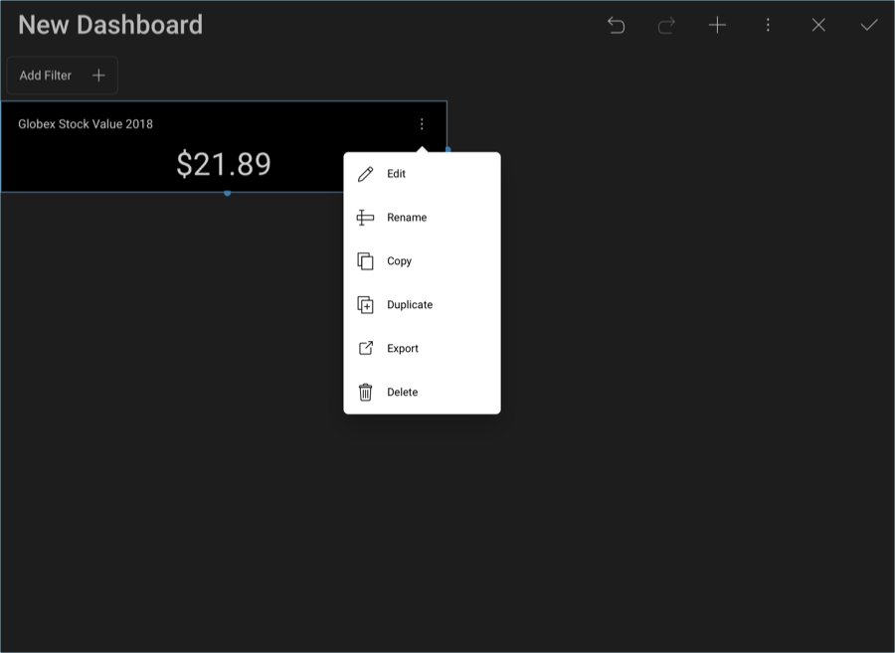Save the dashboard with the checkmark icon
This screenshot has width=895, height=653.
[869, 26]
